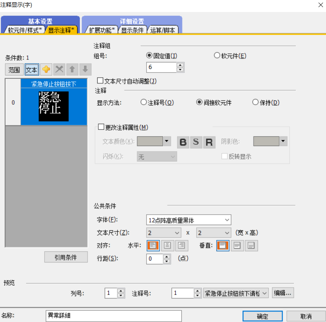This screenshot has width=326, height=322.
Task: Select vertical bottom alignment icon
Action: [251, 245]
